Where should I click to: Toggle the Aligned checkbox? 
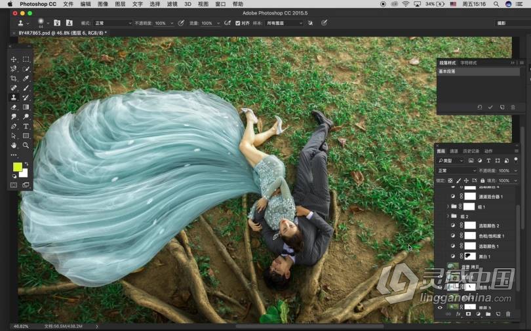point(238,23)
